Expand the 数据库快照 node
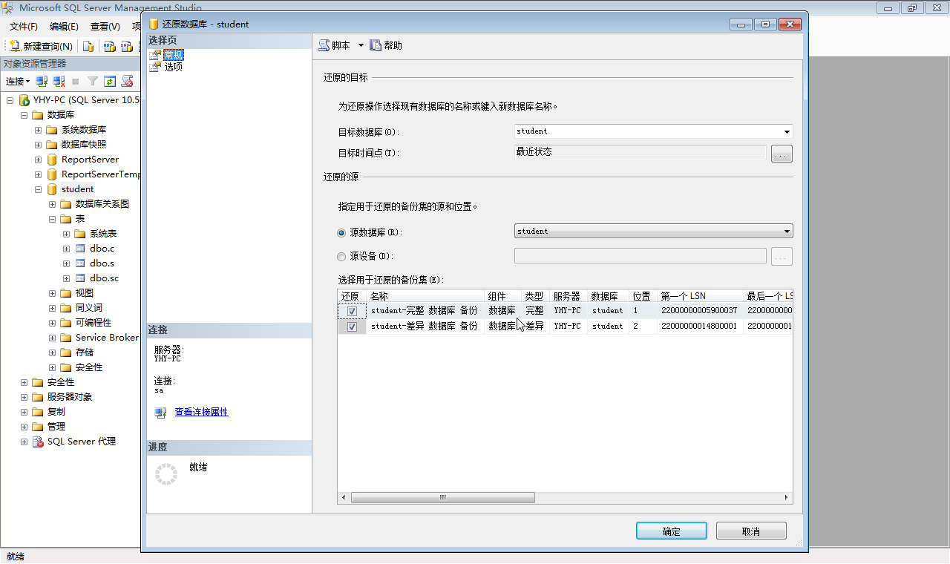Viewport: 950px width, 564px height. [38, 145]
